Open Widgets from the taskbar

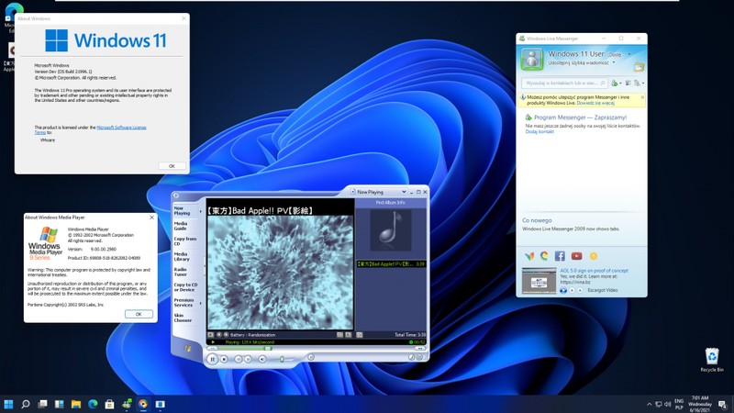point(59,404)
